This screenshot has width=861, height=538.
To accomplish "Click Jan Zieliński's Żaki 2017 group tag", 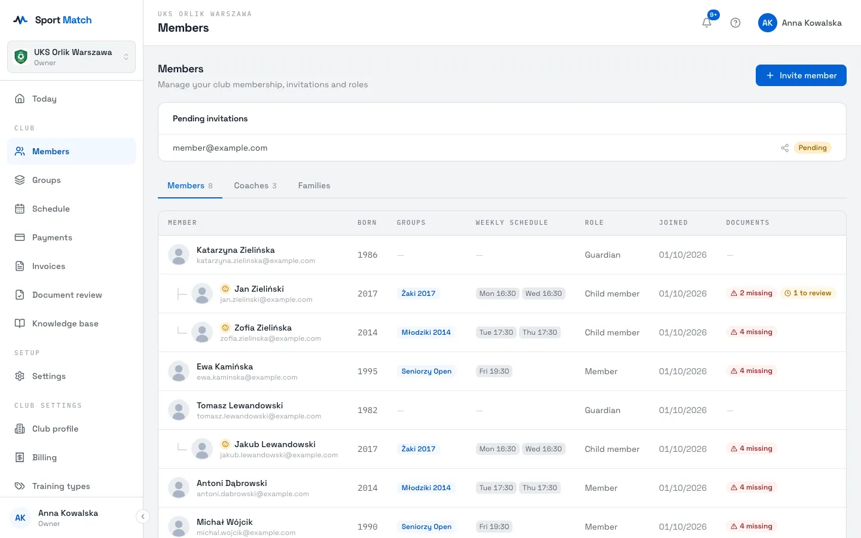I will [x=419, y=294].
